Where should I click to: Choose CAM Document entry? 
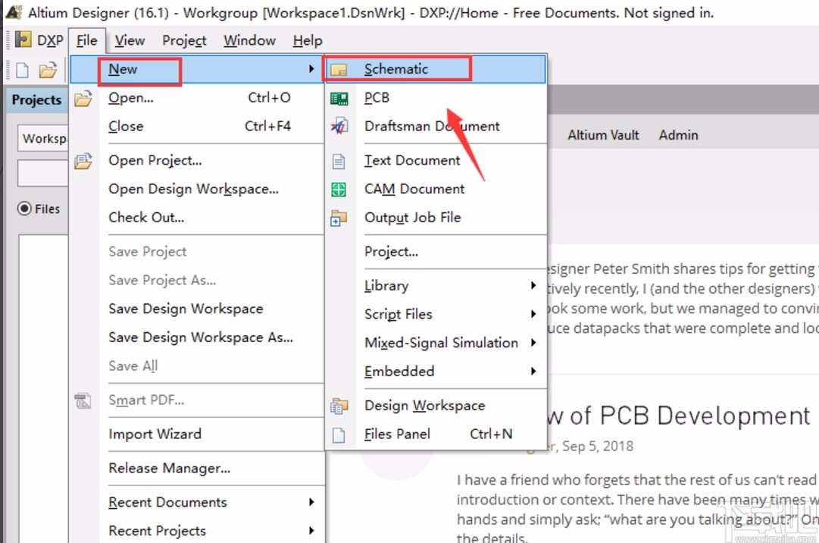(436, 189)
